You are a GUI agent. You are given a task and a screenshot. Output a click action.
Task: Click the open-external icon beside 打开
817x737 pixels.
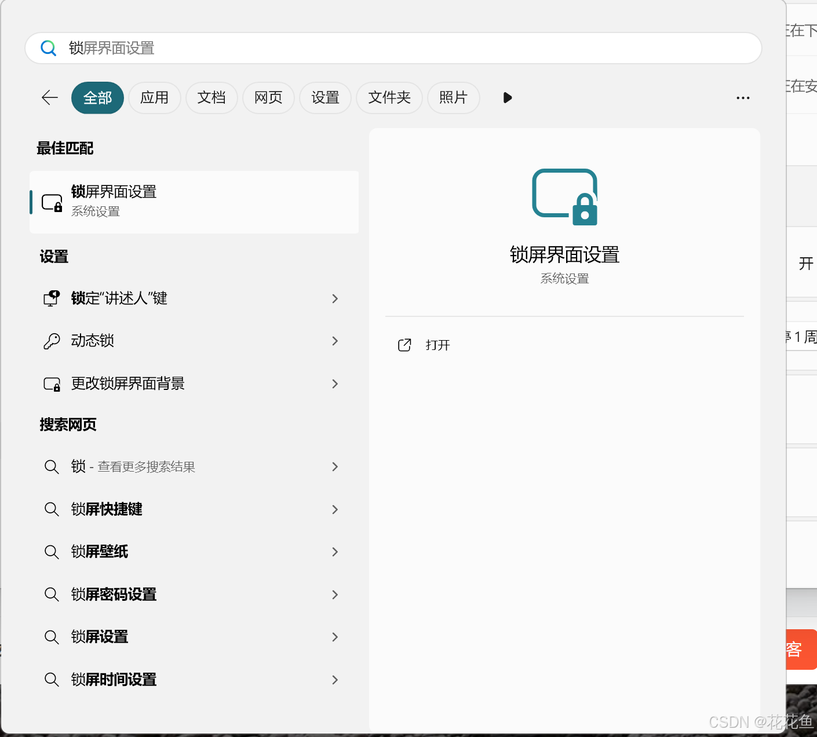(404, 345)
